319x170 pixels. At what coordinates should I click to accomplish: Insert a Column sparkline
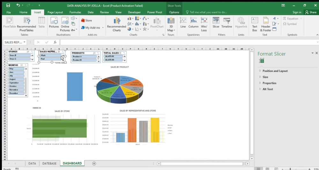pyautogui.click(x=193, y=23)
